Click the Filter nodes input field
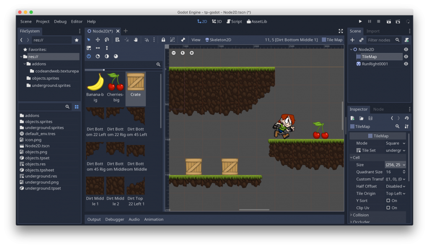The image size is (429, 248). click(x=379, y=40)
